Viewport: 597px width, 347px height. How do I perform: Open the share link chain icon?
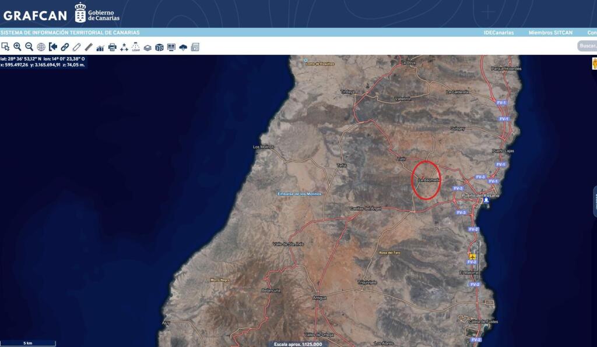tap(65, 47)
